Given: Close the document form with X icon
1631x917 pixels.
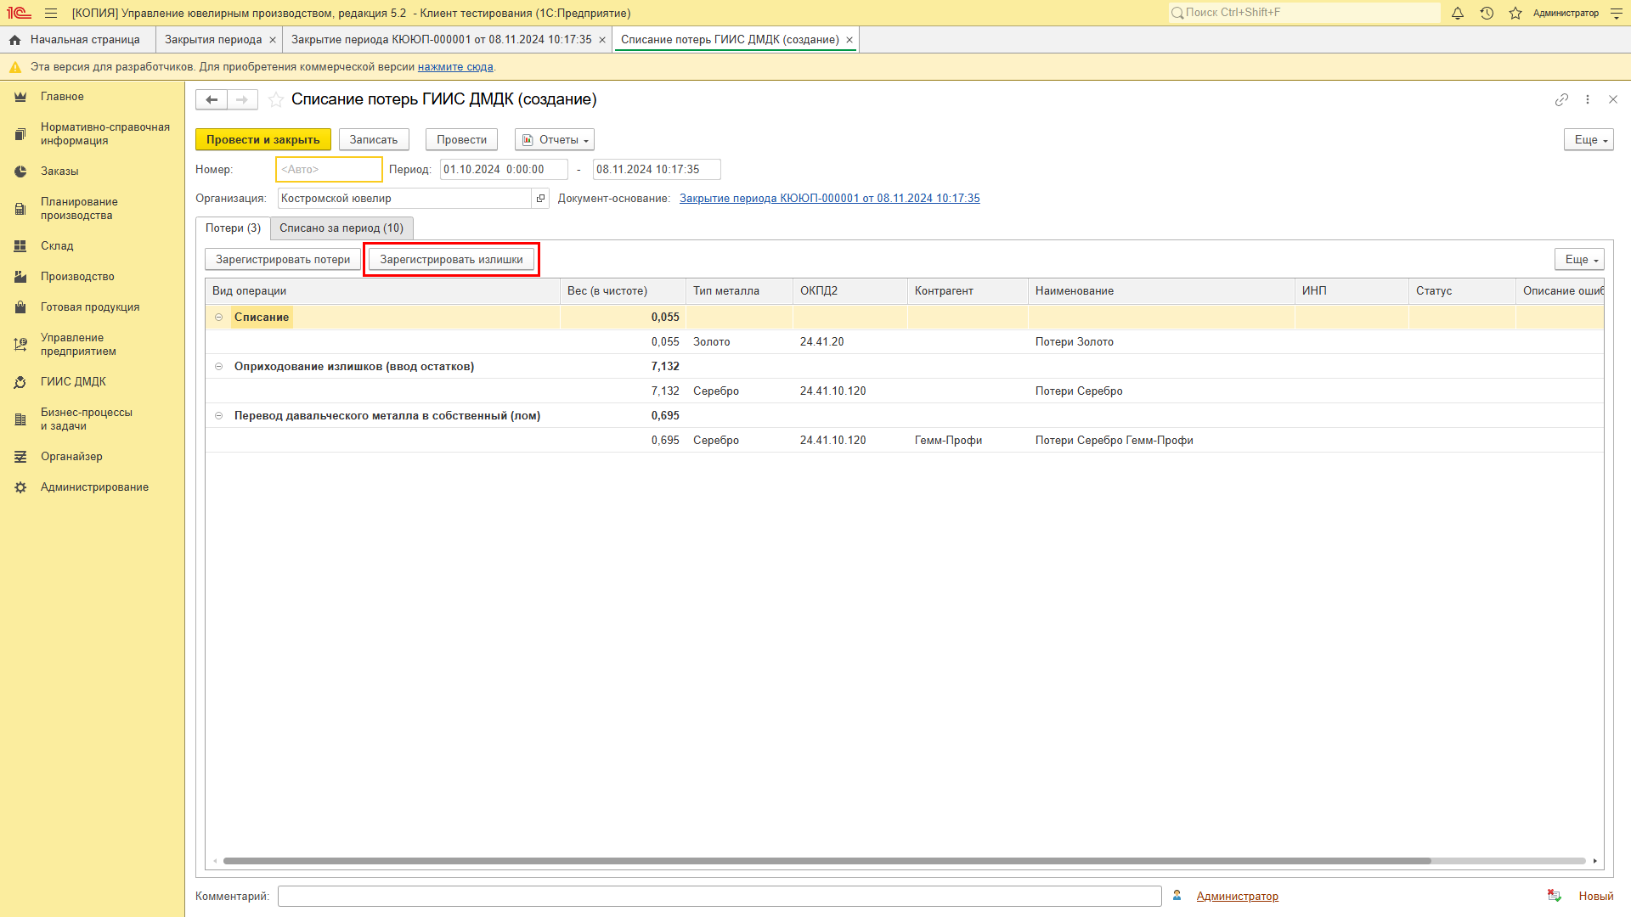Looking at the screenshot, I should [1613, 99].
